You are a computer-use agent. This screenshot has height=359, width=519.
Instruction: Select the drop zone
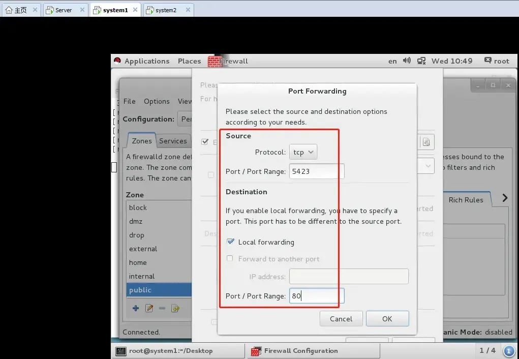click(x=159, y=235)
